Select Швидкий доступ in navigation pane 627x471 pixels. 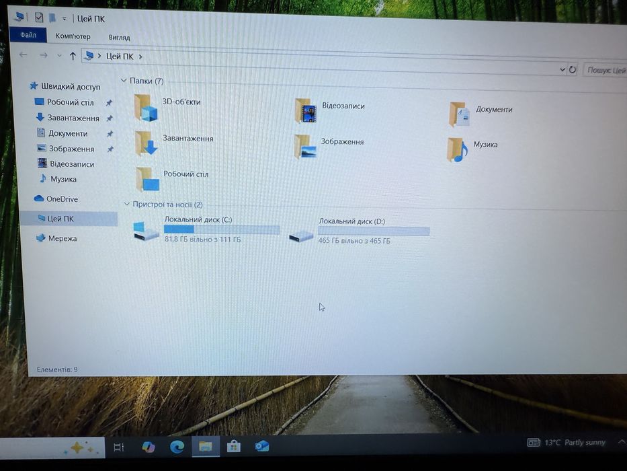pos(65,86)
